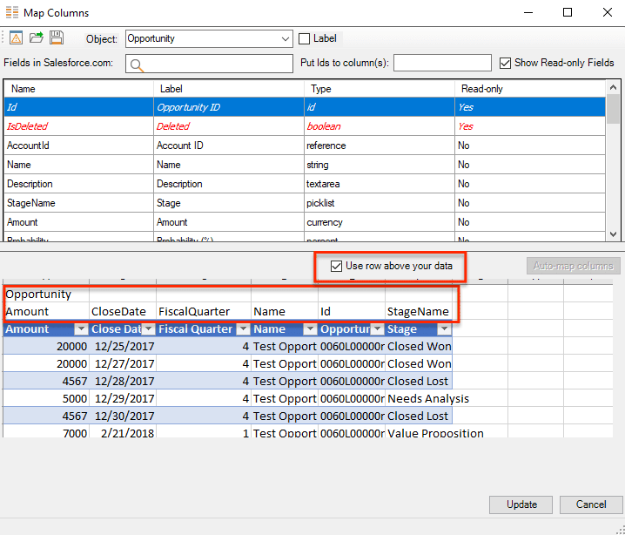Open the Object dropdown showing Opportunity
The width and height of the screenshot is (625, 535).
[209, 38]
